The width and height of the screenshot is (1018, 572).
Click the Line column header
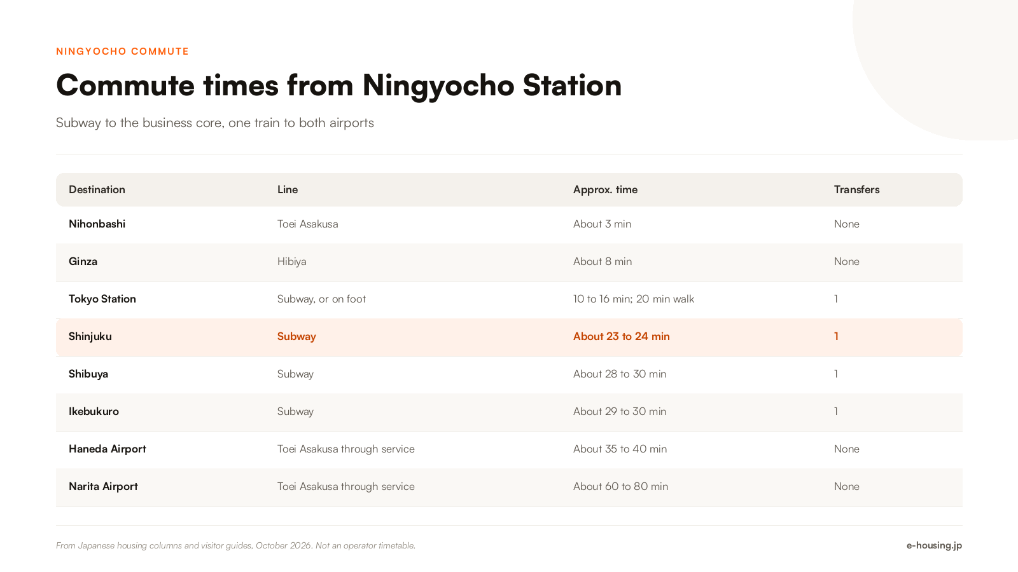(x=288, y=189)
